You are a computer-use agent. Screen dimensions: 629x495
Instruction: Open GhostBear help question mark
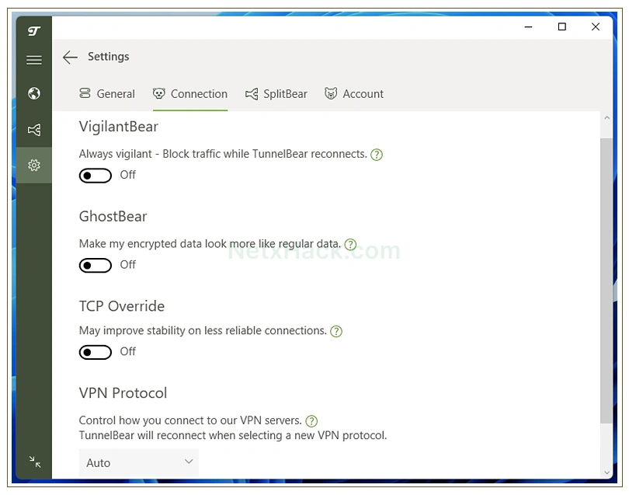click(350, 245)
